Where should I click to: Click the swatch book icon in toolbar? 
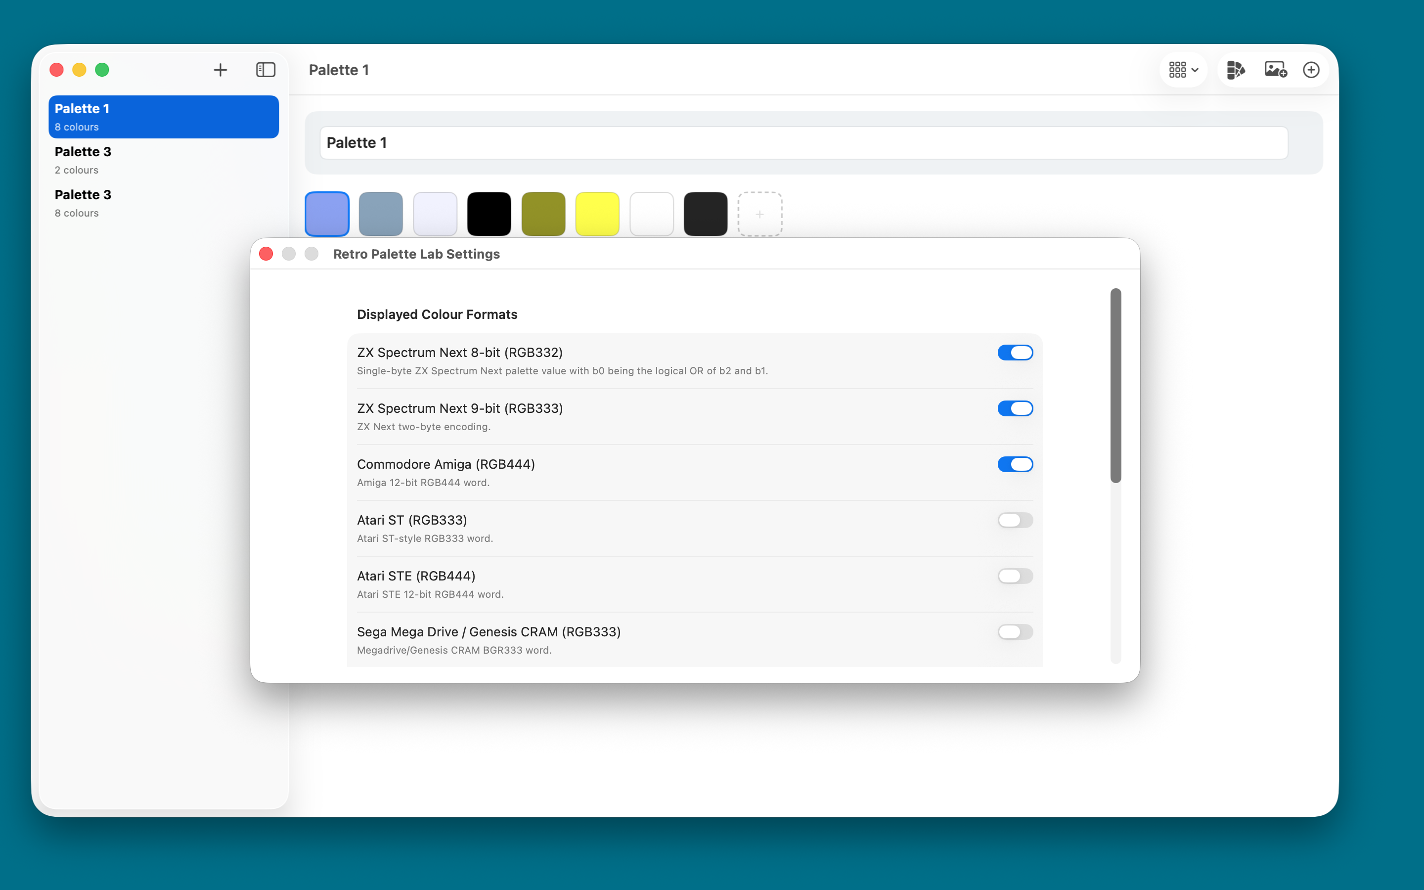[1235, 70]
